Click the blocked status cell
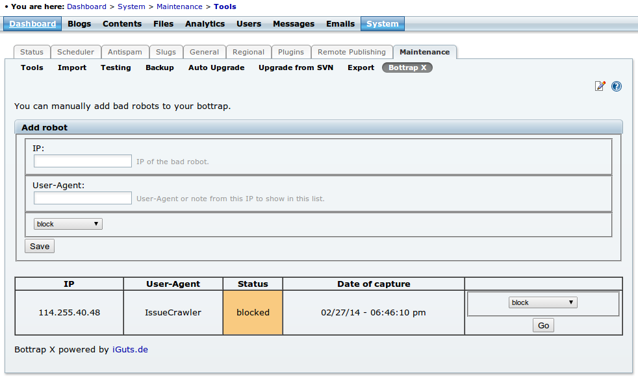638x379 pixels. pos(253,313)
